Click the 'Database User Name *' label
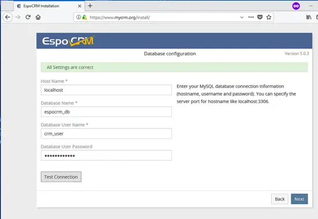 point(65,125)
